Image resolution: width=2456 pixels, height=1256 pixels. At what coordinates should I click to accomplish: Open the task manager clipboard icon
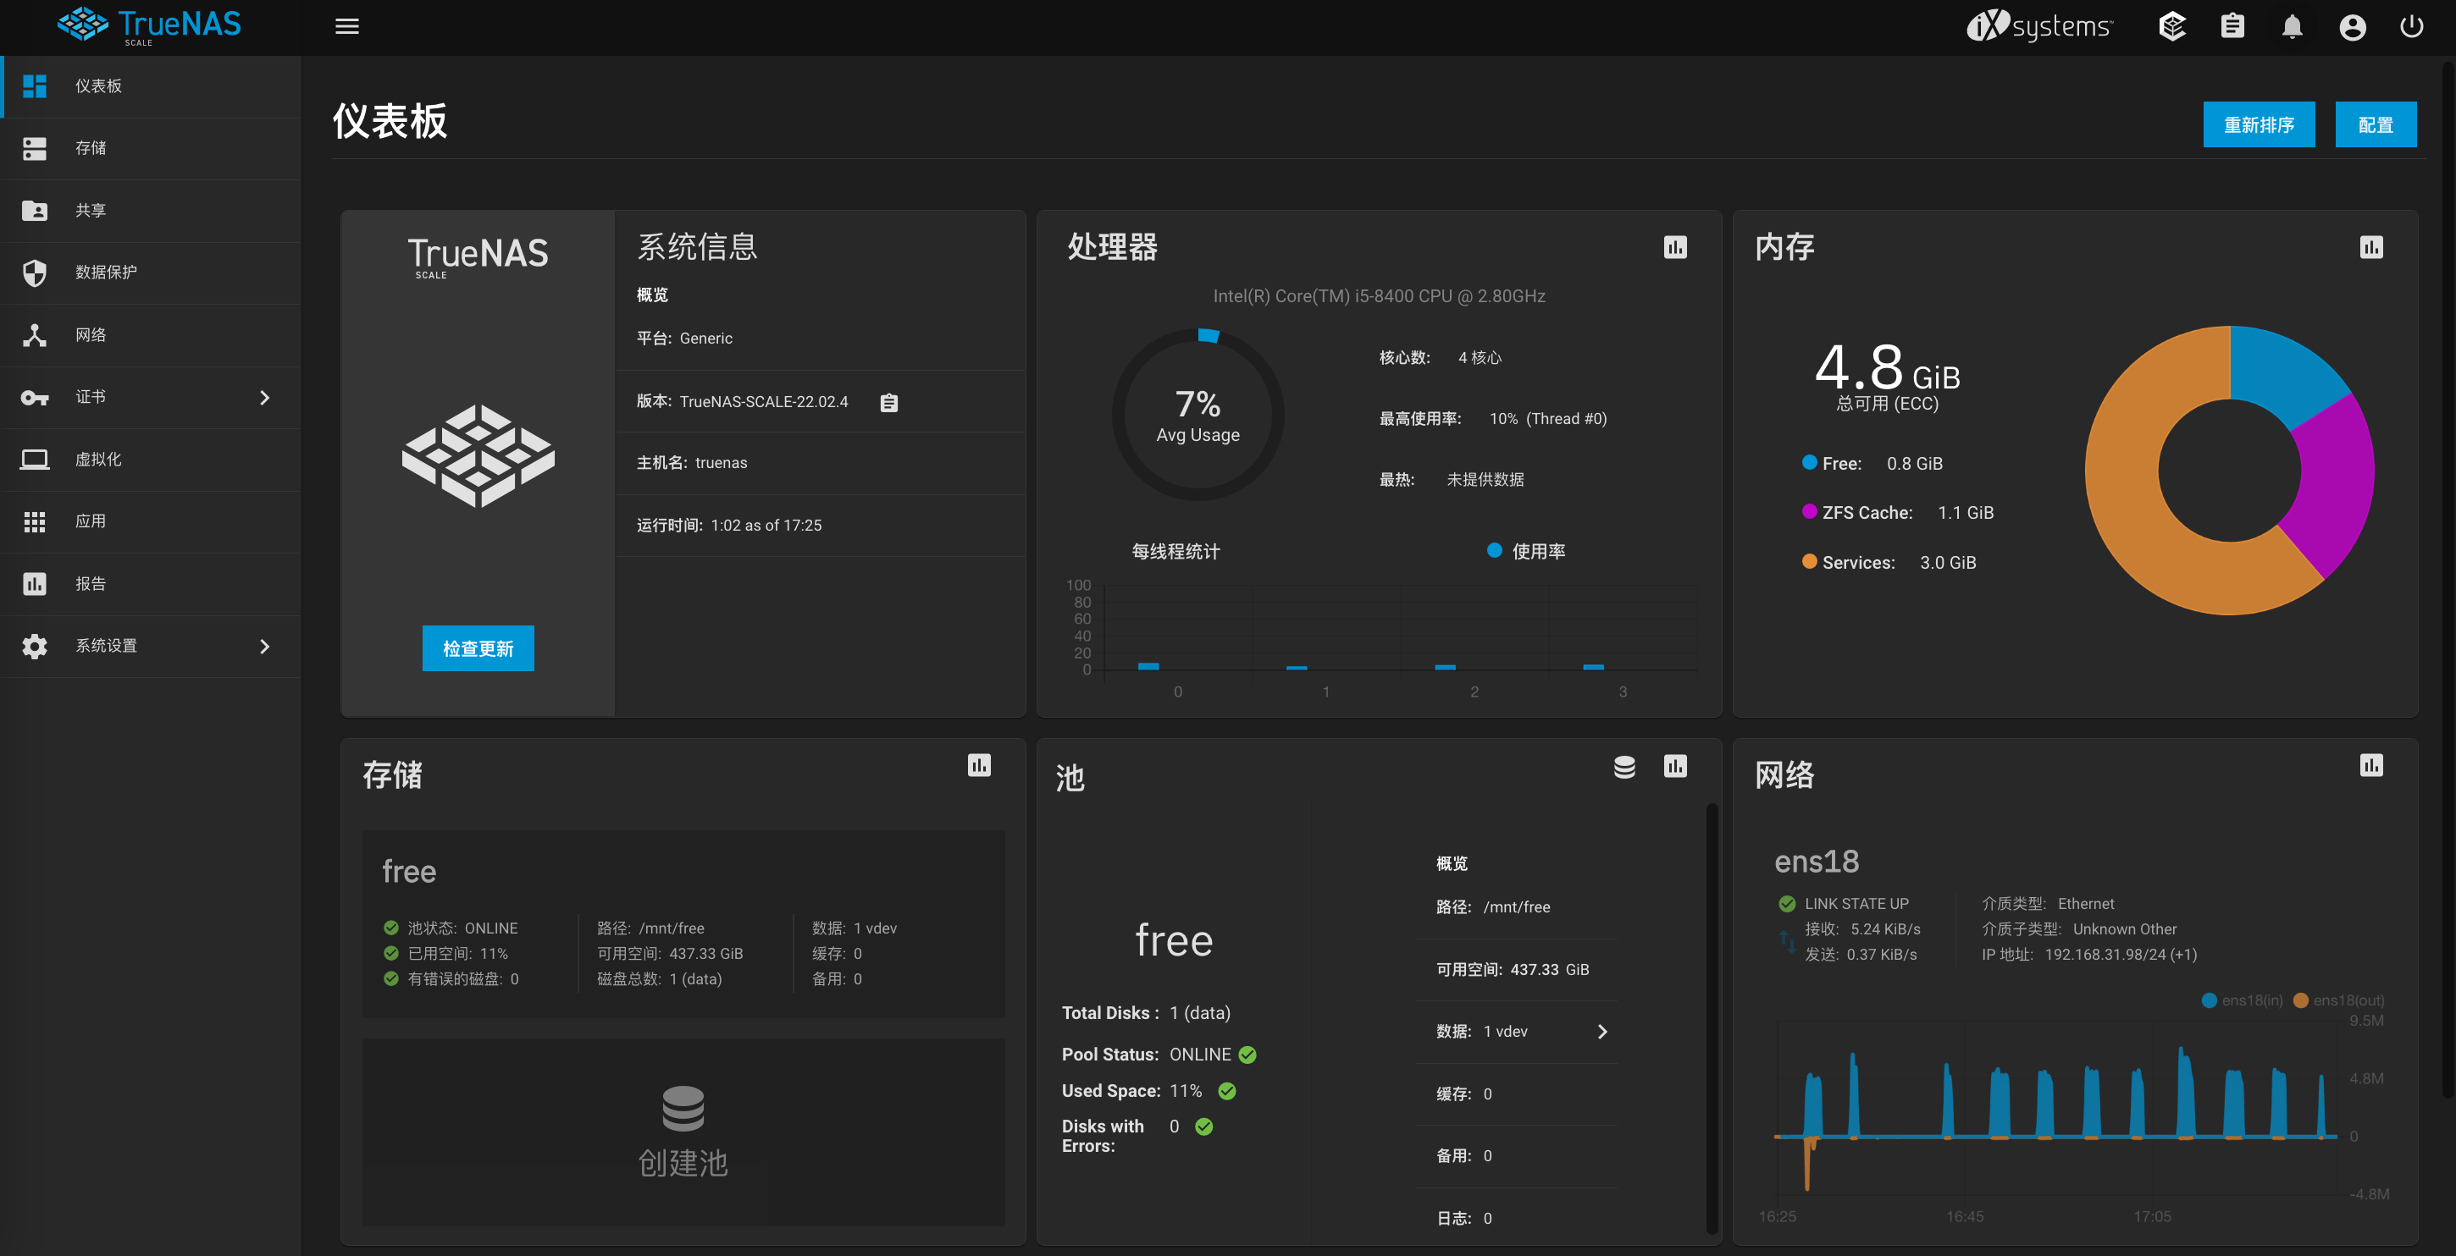tap(2232, 27)
